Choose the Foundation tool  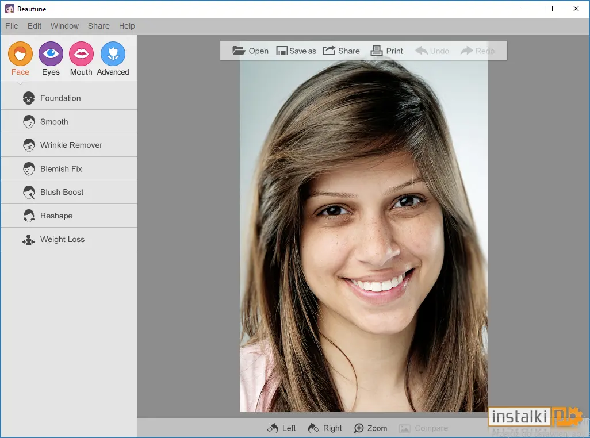click(x=69, y=98)
